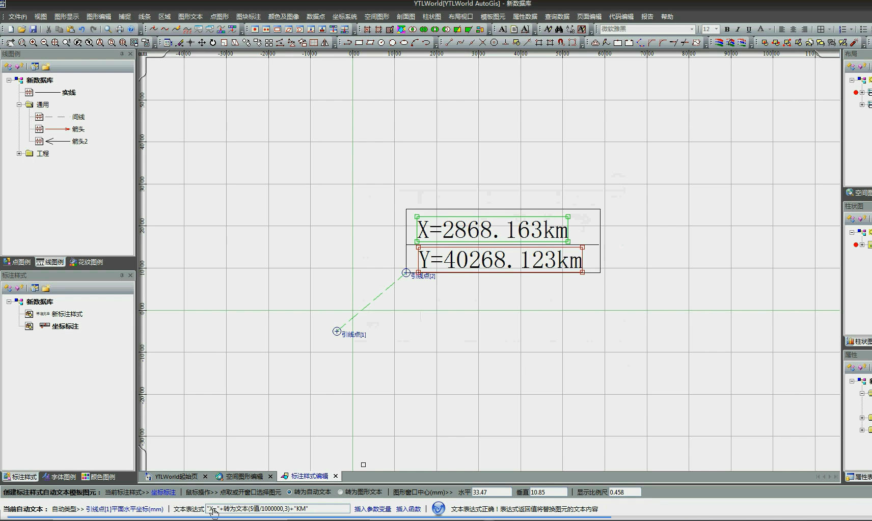
Task: Click the 插入函数 link
Action: [x=408, y=509]
